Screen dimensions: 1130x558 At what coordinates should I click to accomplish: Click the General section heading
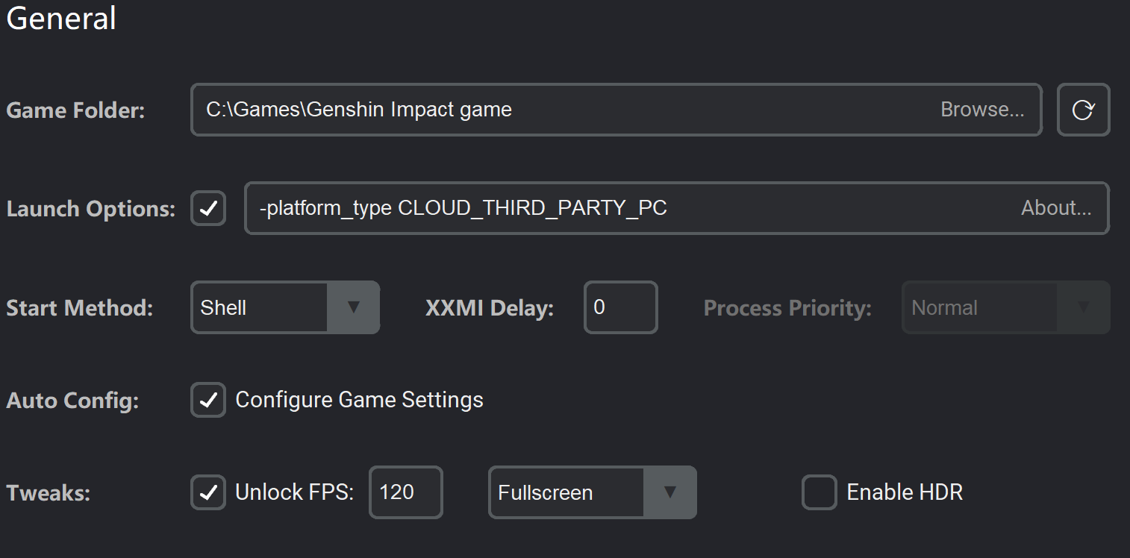61,18
